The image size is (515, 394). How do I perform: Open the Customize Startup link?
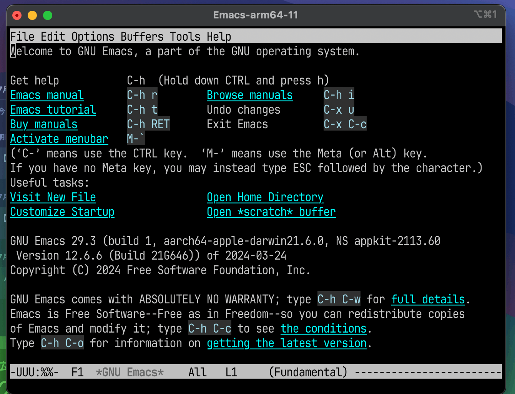62,212
